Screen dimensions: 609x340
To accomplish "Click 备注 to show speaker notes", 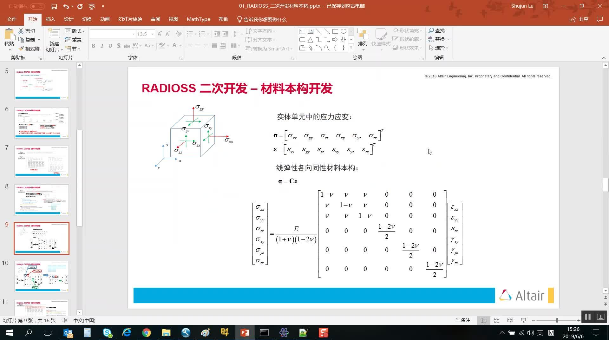I will pyautogui.click(x=463, y=320).
